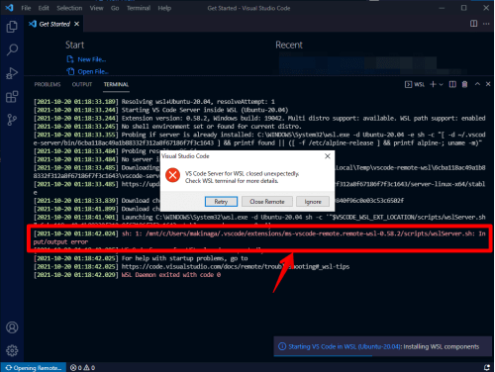Open the Source Control view
495x372 pixels.
coord(12,120)
